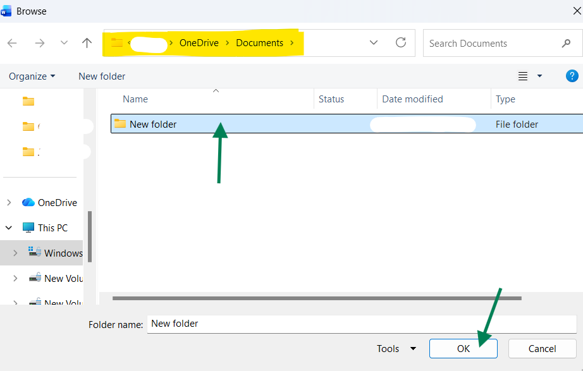Screen dimensions: 583x371
Task: Open address bar previous locations dropdown
Action: [x=374, y=43]
